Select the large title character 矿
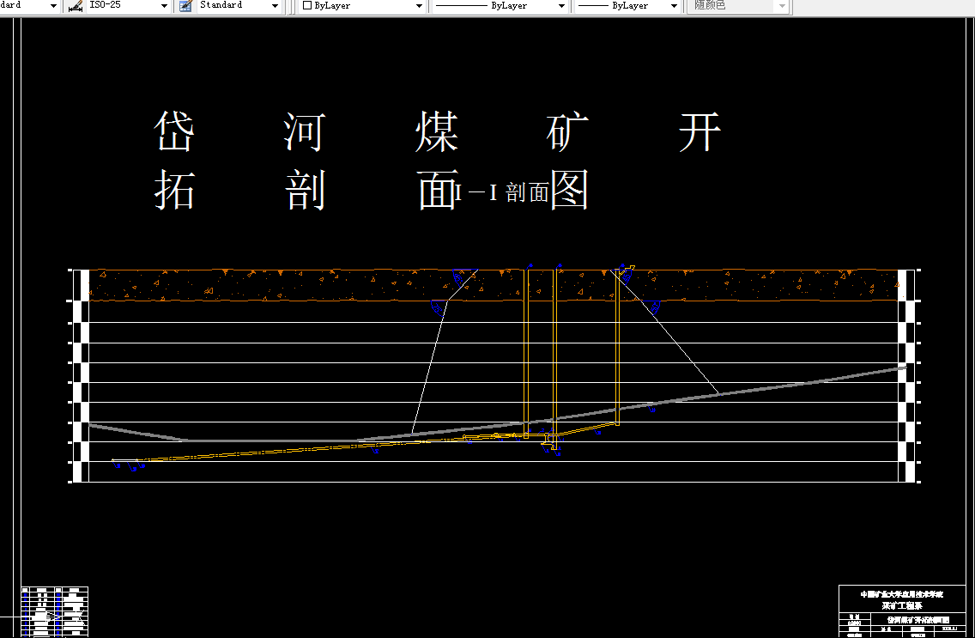Viewport: 975px width, 638px height. tap(567, 131)
